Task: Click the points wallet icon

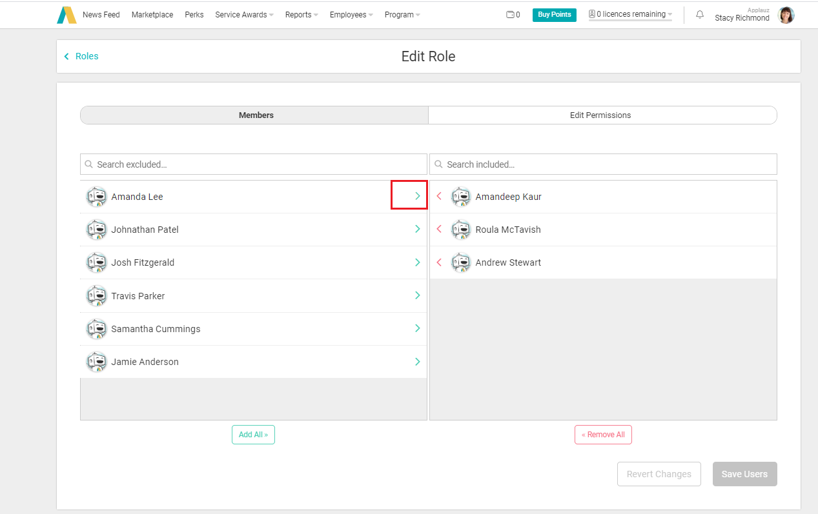Action: click(510, 15)
